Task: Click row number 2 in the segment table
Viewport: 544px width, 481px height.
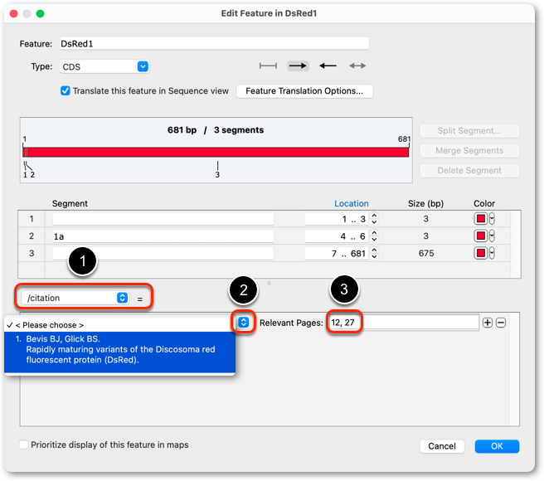Action: click(32, 236)
